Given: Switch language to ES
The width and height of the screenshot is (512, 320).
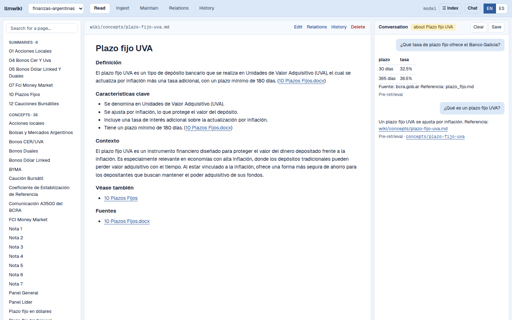Looking at the screenshot, I should click(502, 9).
